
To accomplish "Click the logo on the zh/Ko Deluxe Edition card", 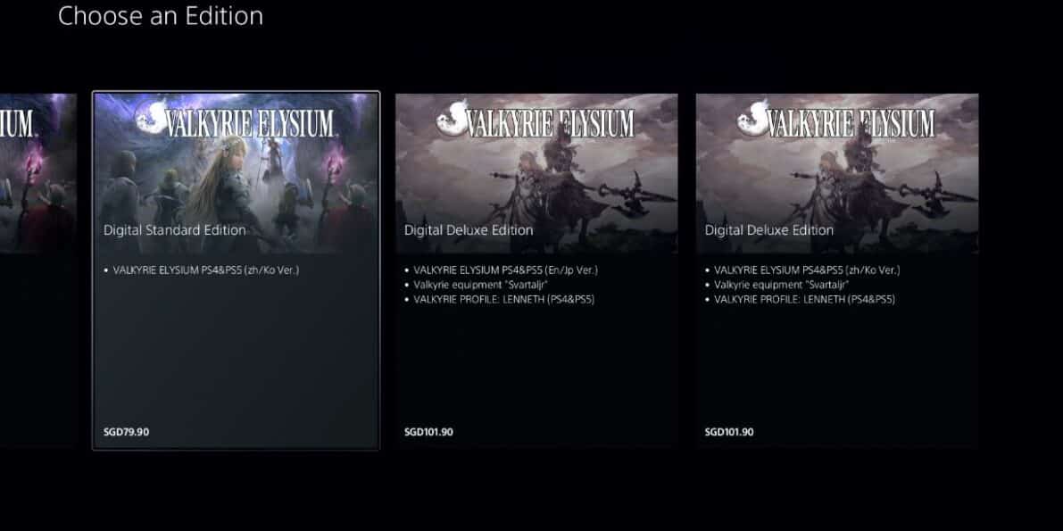I will [x=836, y=120].
